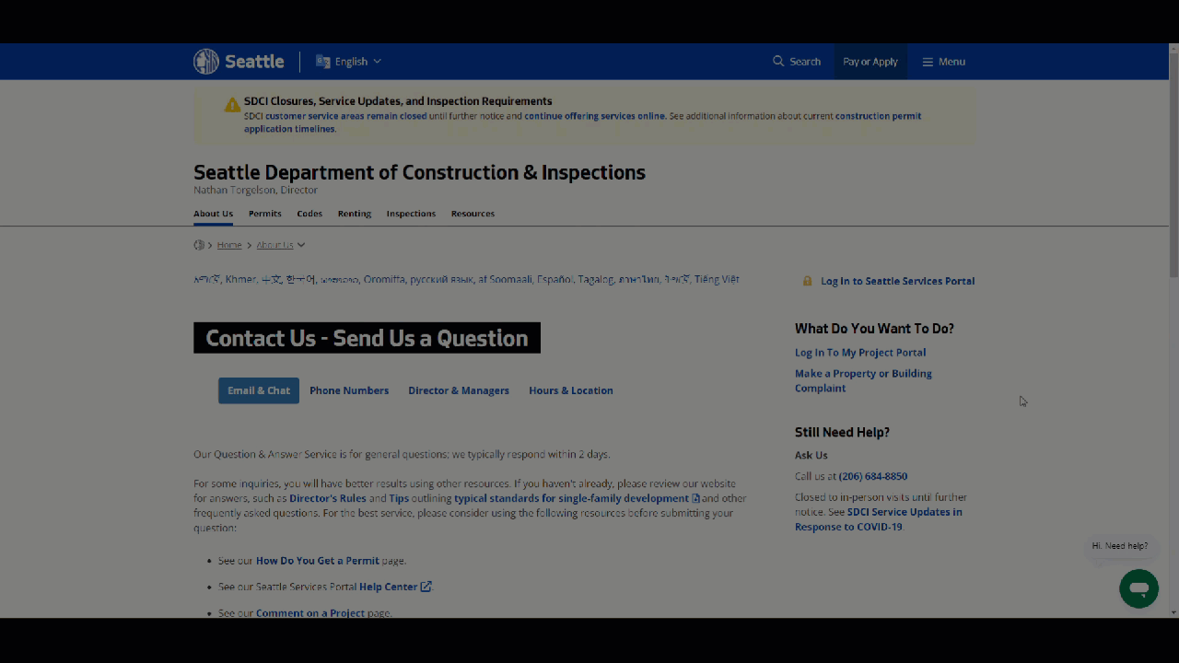Click external link icon after Help Center
This screenshot has height=663, width=1179.
(426, 587)
